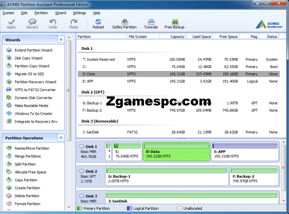Open the Wizard menu
The height and width of the screenshot is (214, 289).
(x=60, y=13)
